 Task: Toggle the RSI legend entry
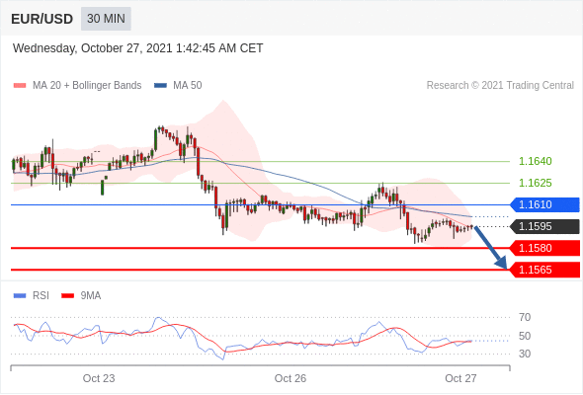click(32, 296)
